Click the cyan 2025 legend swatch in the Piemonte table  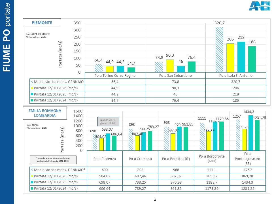pos(32,94)
